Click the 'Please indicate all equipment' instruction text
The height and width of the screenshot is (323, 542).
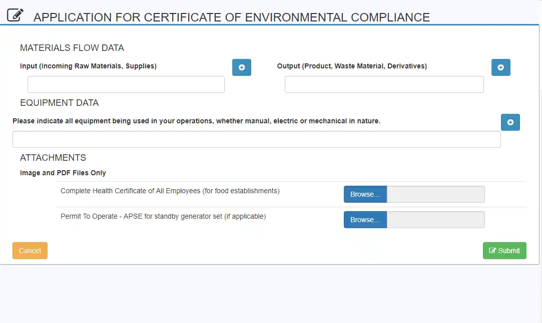pos(196,121)
